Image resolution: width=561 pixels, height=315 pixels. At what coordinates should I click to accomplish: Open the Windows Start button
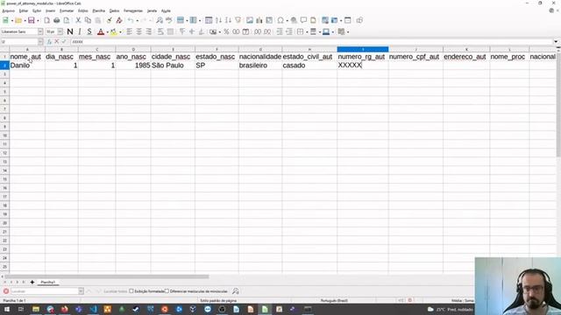pyautogui.click(x=6, y=309)
